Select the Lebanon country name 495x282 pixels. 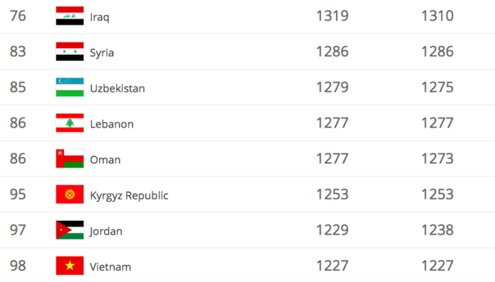[112, 124]
